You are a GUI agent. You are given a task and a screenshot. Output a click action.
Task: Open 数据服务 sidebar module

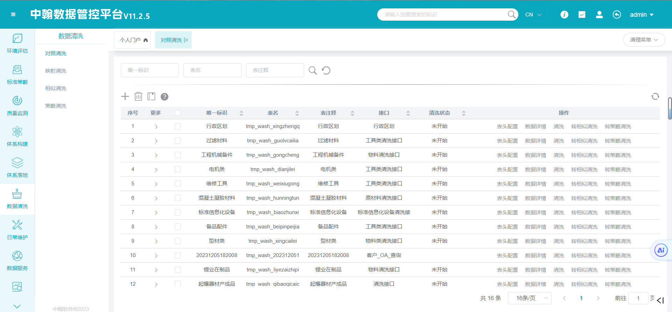17,261
